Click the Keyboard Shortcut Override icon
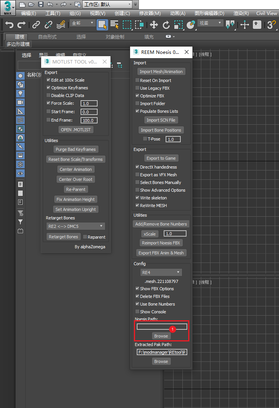This screenshot has width=279, height=408. [257, 25]
